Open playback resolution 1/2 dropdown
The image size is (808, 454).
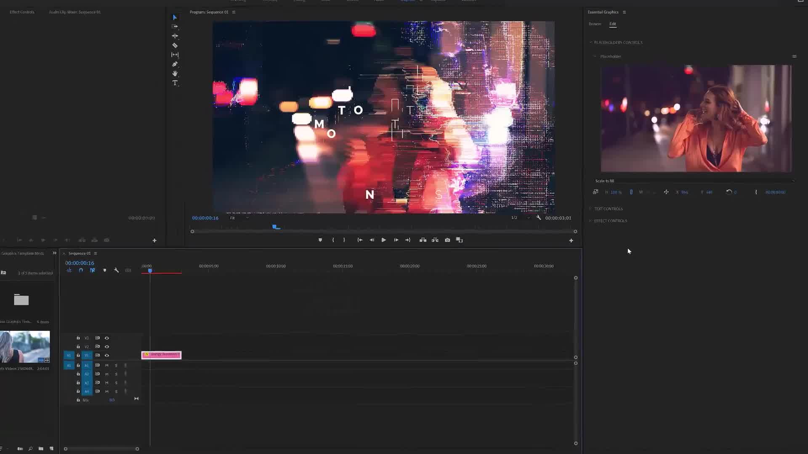tap(520, 218)
